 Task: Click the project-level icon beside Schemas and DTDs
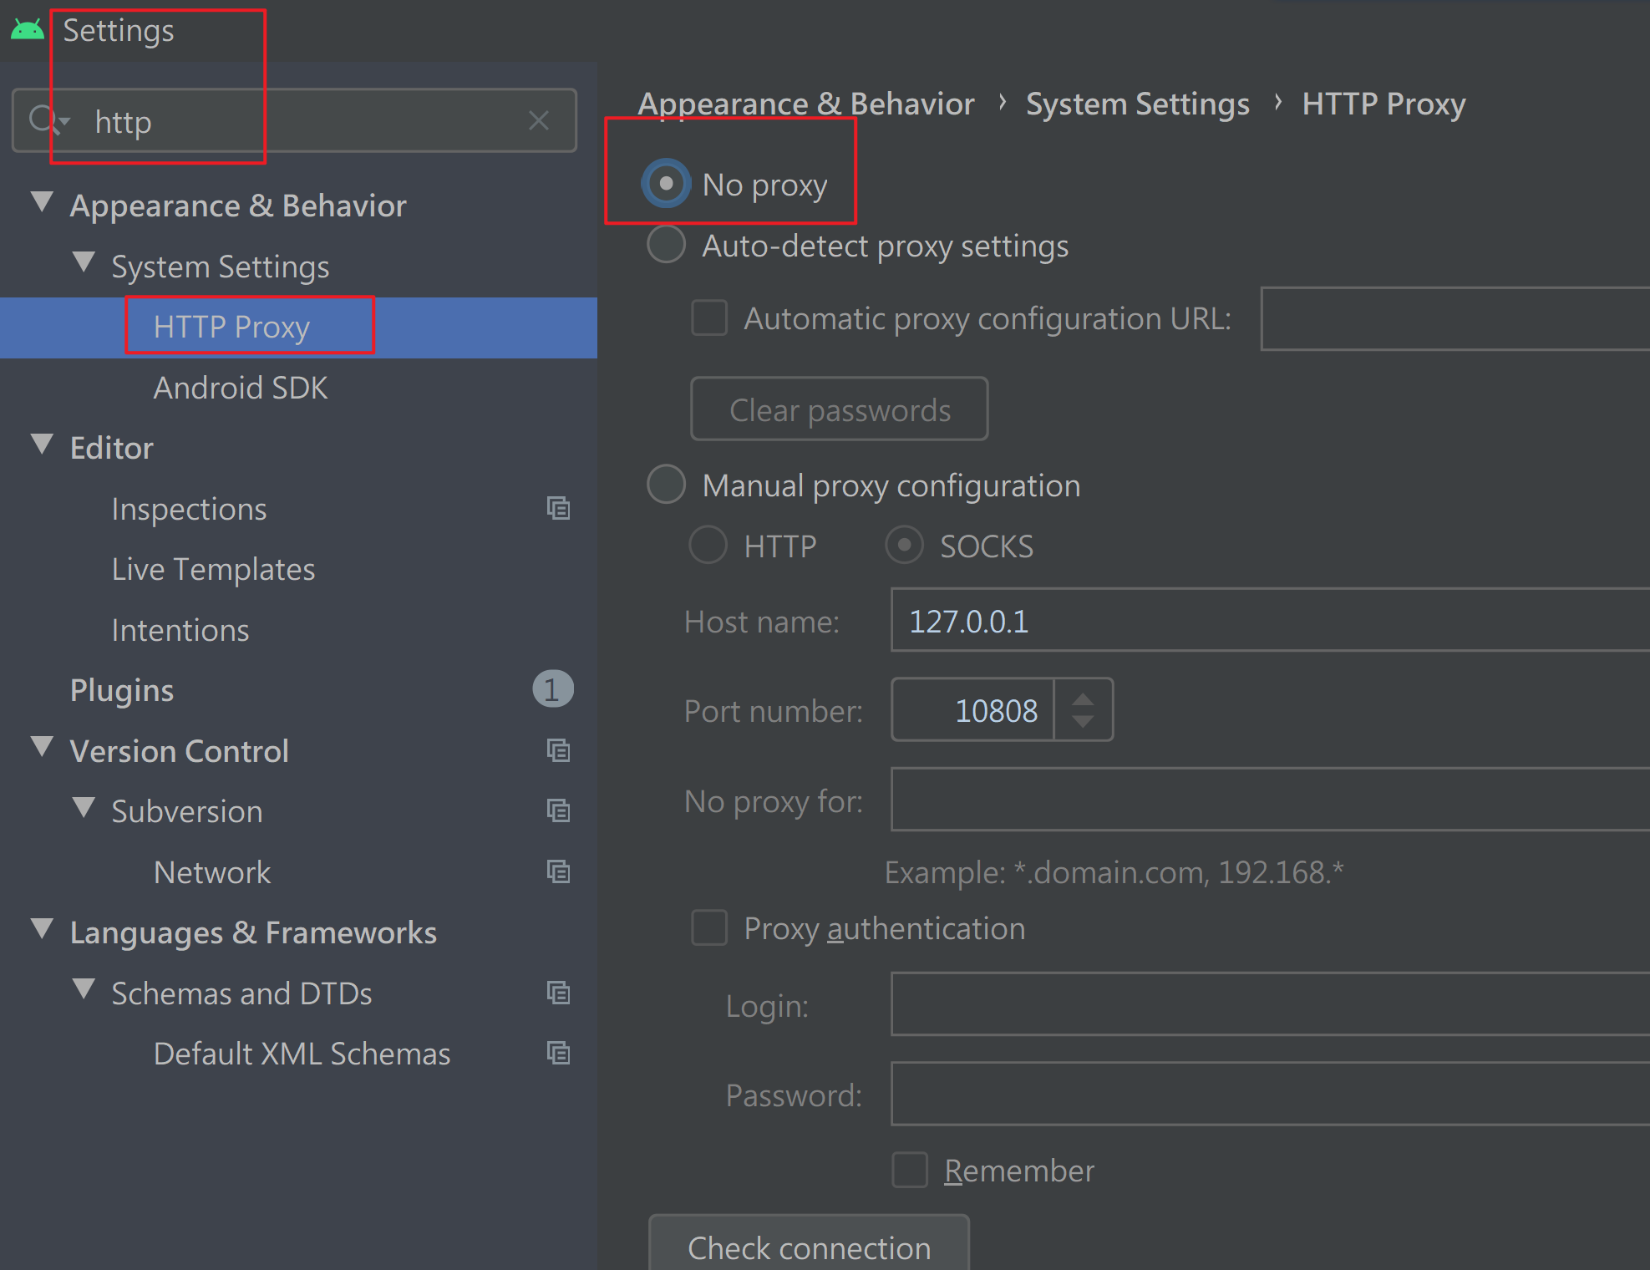point(558,993)
